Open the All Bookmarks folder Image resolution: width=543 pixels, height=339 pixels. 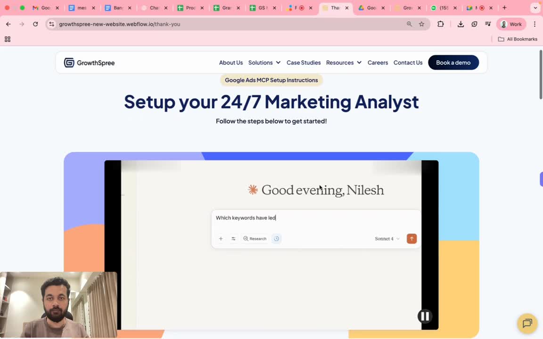[518, 39]
